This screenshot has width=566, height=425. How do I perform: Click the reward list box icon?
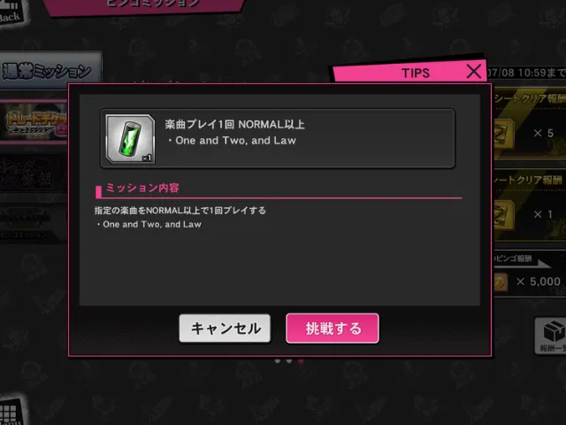coord(552,336)
